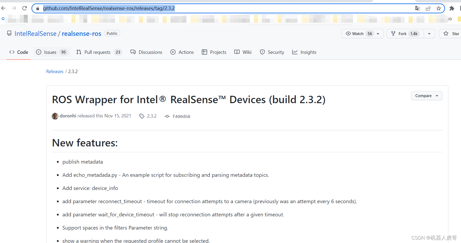Click the 'Support spaces in the filters' bullet text

click(x=115, y=228)
